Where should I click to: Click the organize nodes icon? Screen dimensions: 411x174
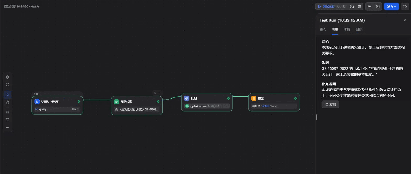pos(7,112)
